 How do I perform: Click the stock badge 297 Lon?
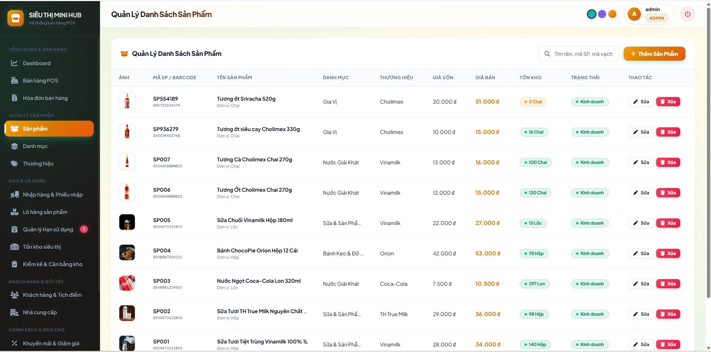point(535,284)
